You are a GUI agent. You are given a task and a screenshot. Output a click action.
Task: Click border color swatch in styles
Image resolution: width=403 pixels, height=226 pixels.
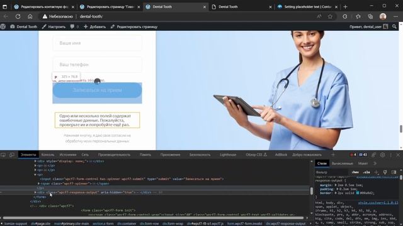pyautogui.click(x=358, y=193)
